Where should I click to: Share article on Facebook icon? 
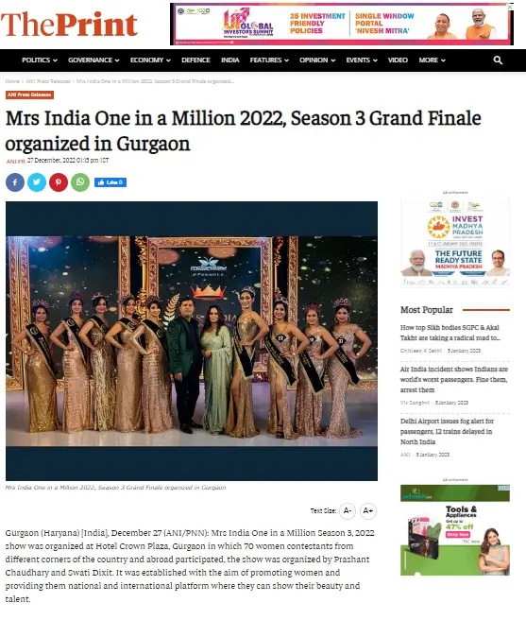coord(15,182)
